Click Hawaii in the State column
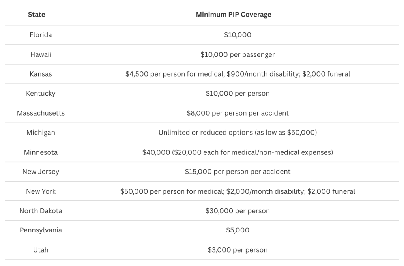Screen dimensions: 404x266 (x=41, y=54)
